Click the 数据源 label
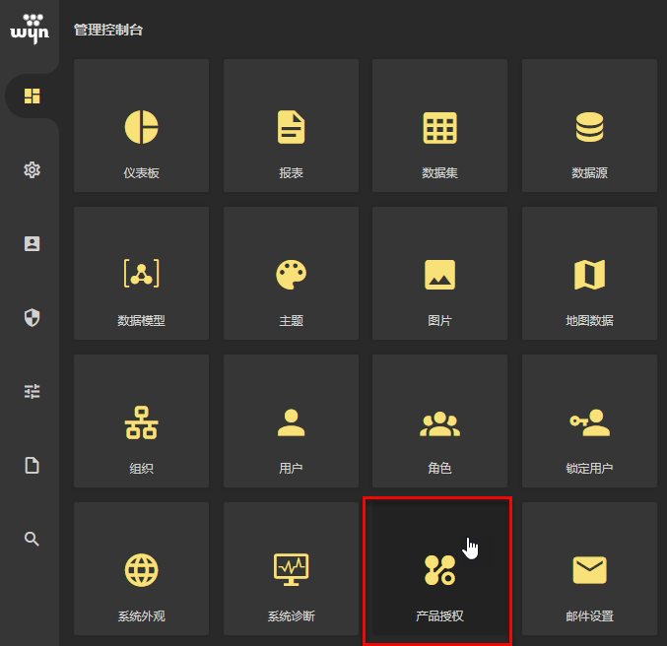The width and height of the screenshot is (667, 646). (x=589, y=173)
